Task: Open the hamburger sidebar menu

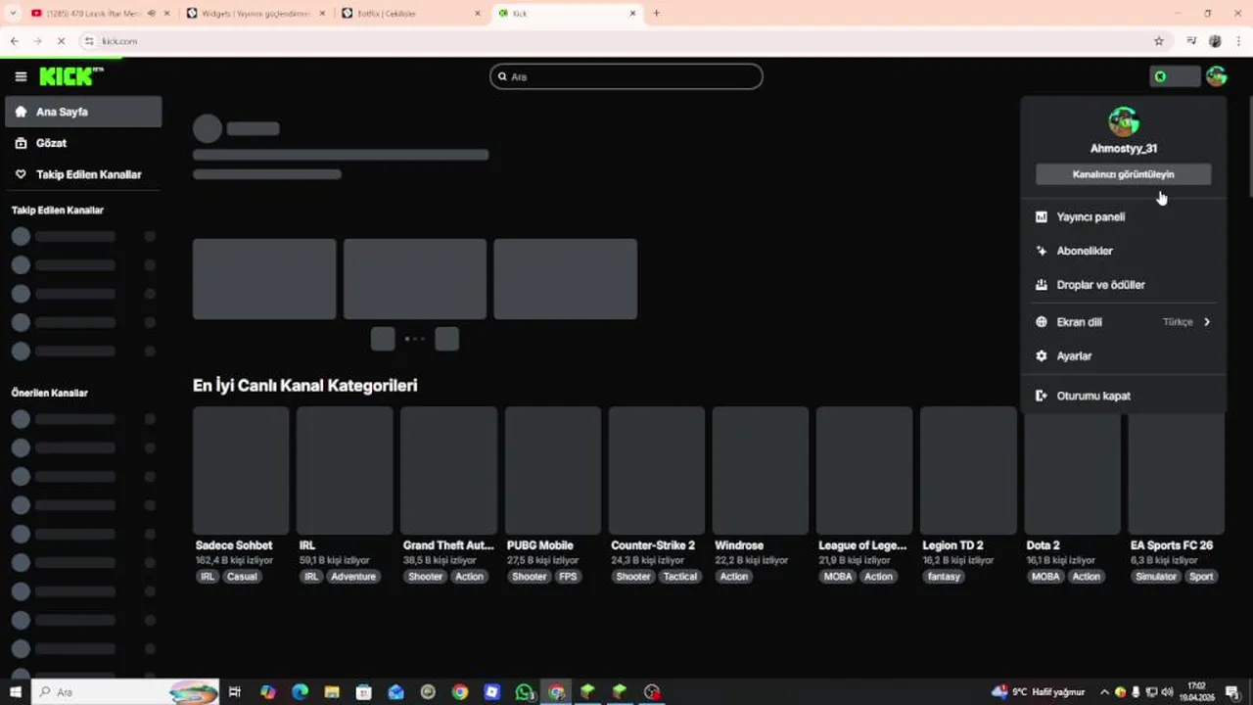Action: coord(21,76)
